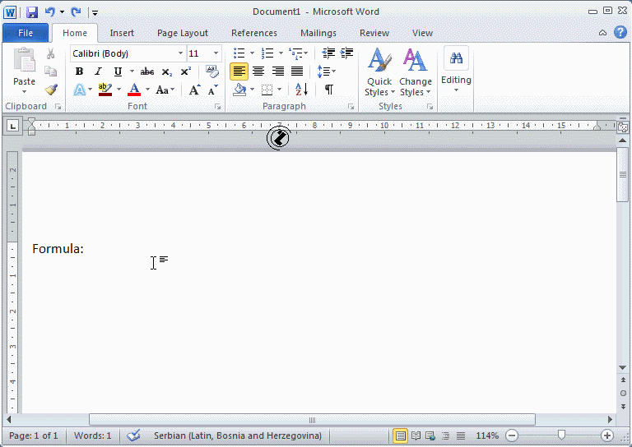Click the Save icon in quick access toolbar
Screen dimensions: 632x447
(x=32, y=12)
